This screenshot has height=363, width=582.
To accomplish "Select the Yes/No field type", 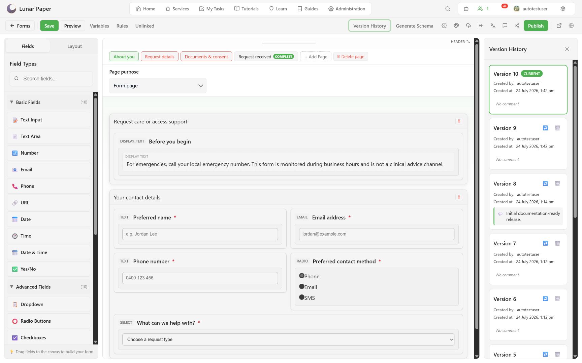I will tap(48, 269).
